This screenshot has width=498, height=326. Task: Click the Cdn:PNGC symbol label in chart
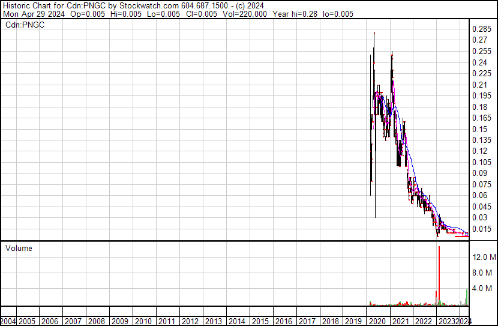25,25
